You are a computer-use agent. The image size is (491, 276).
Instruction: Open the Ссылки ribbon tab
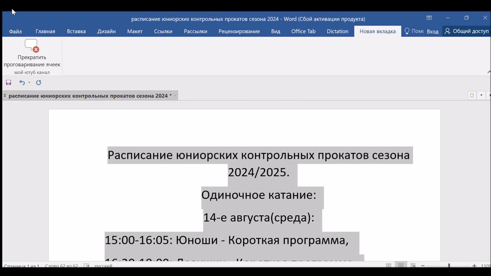coord(163,31)
